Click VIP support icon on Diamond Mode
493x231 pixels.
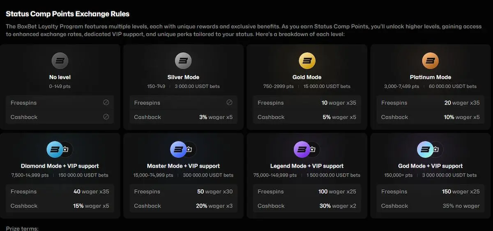pos(66,149)
